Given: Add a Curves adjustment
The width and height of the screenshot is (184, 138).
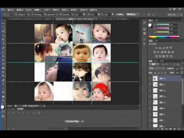Looking at the screenshot, I should click(x=163, y=48).
